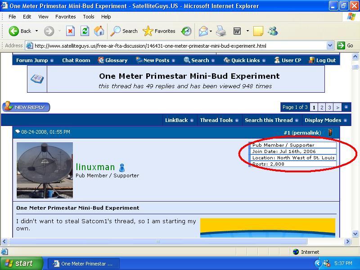The width and height of the screenshot is (360, 270).
Task: Edit with Word toolbar icon
Action: [x=237, y=31]
